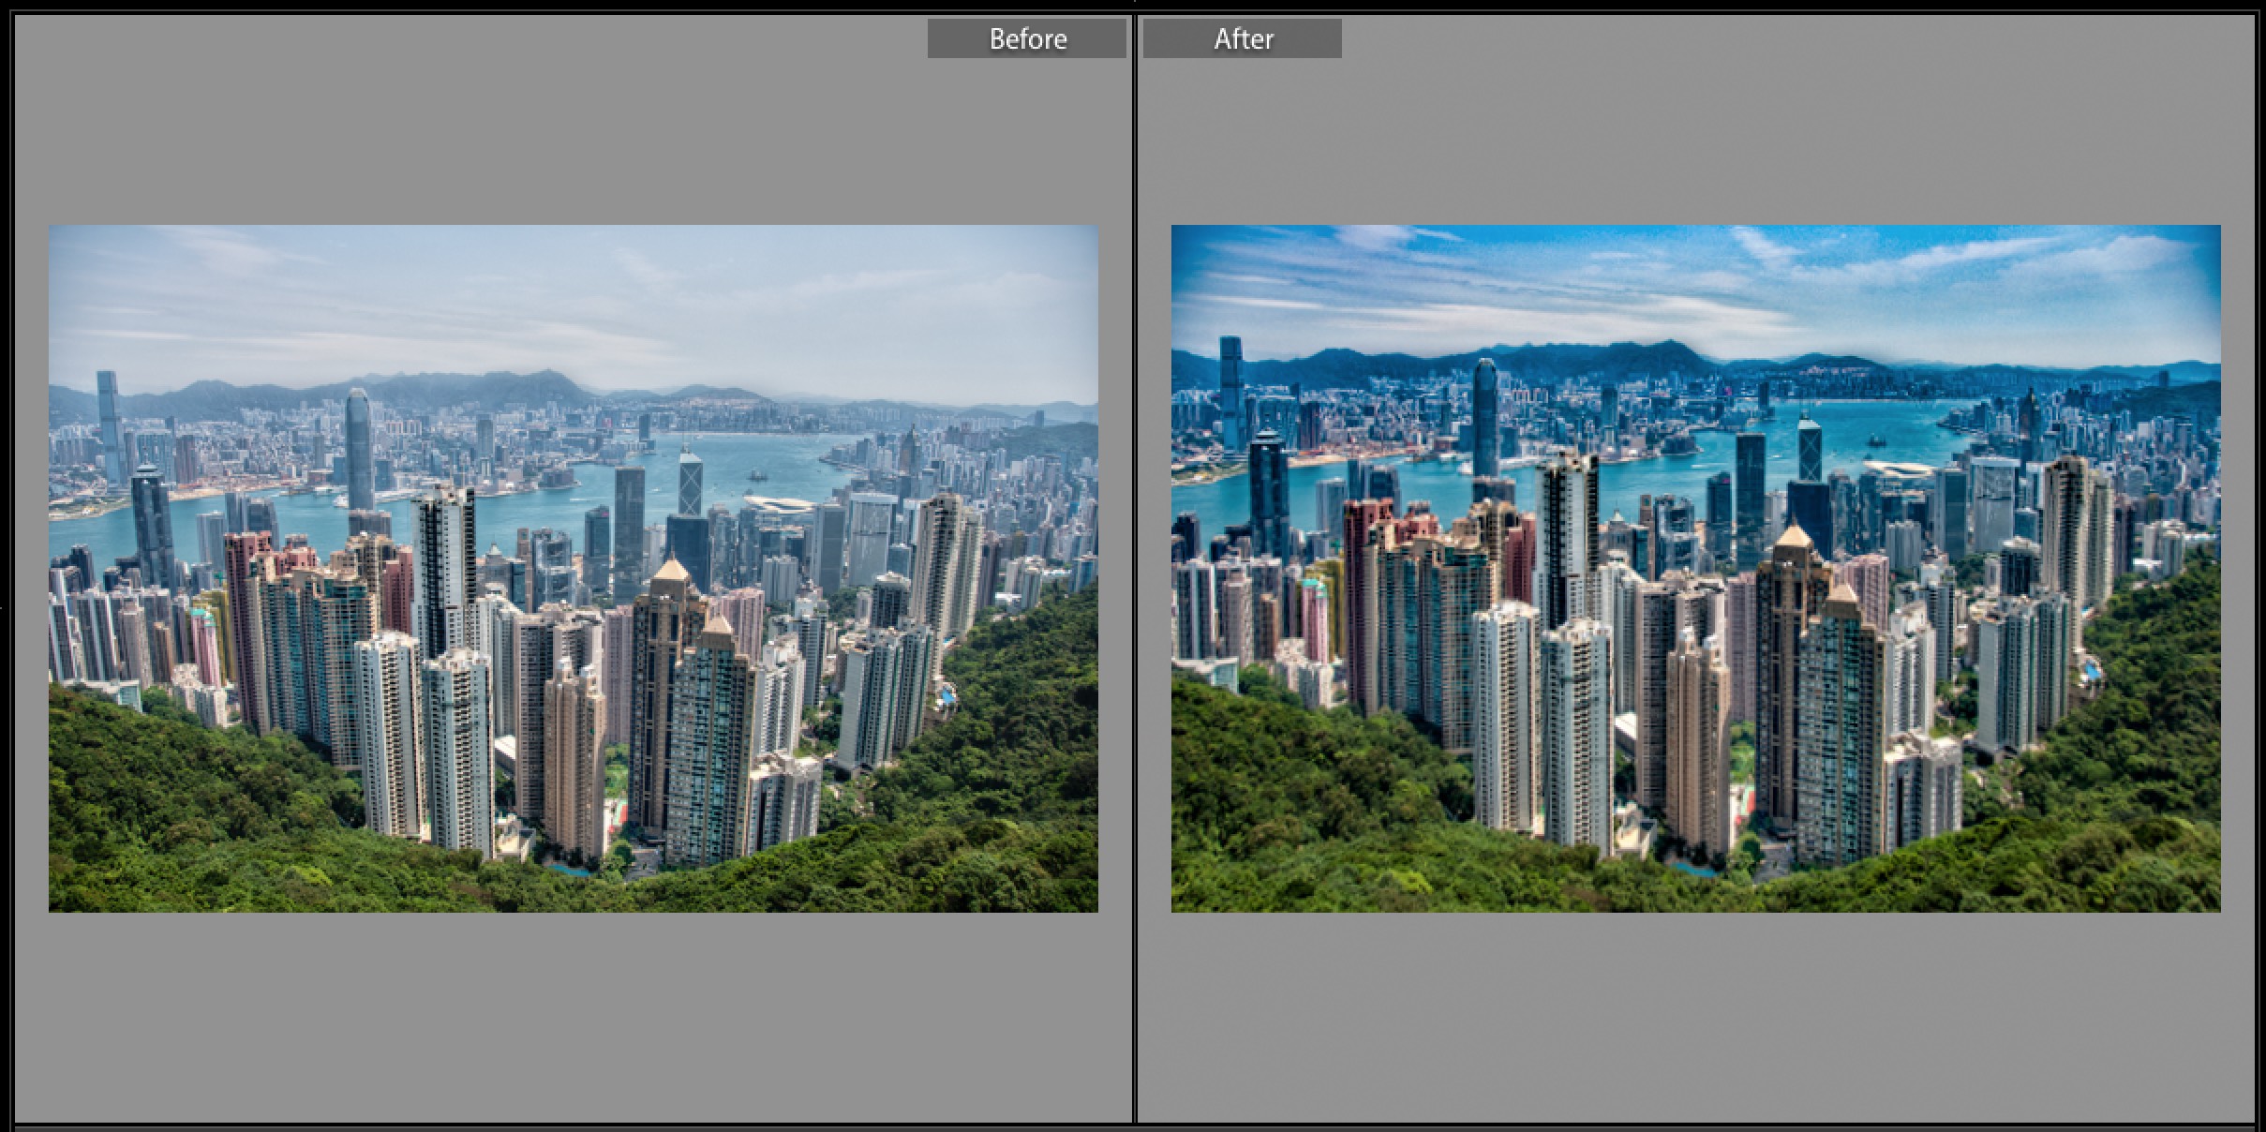This screenshot has width=2266, height=1132.
Task: Select the After photo of the city
Action: tap(1695, 568)
